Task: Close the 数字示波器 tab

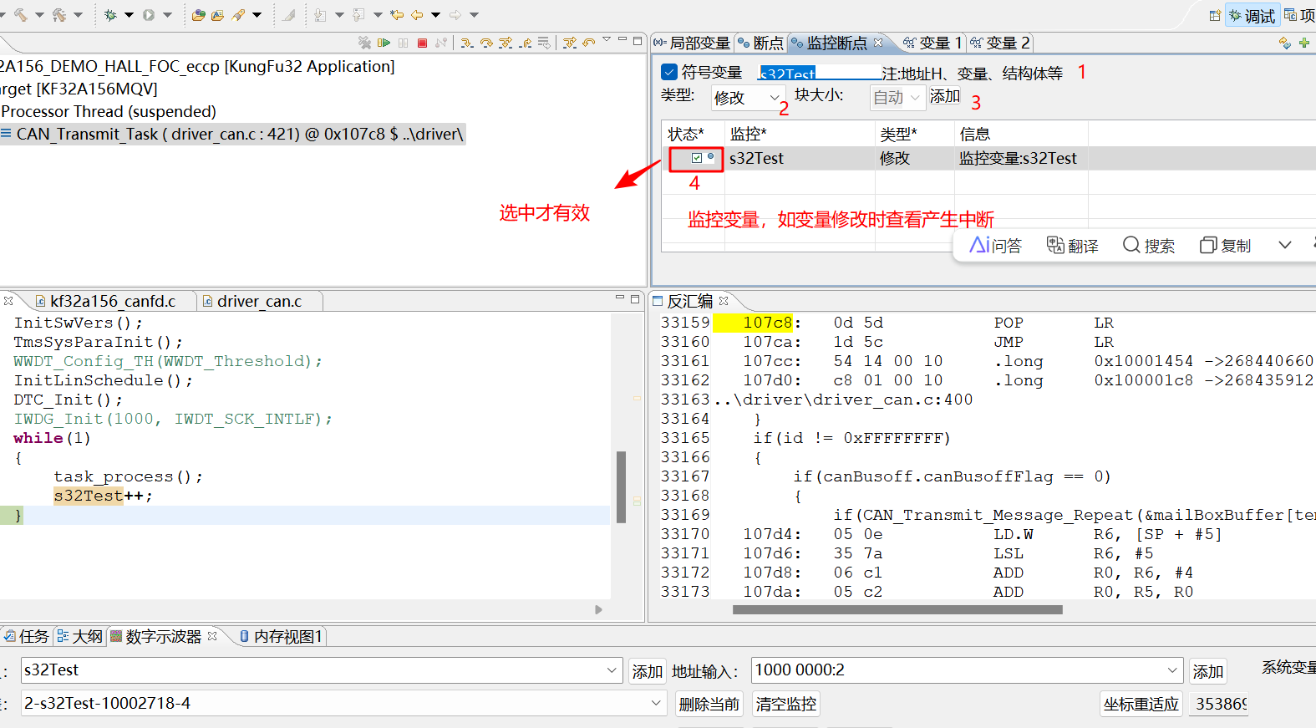Action: [212, 636]
